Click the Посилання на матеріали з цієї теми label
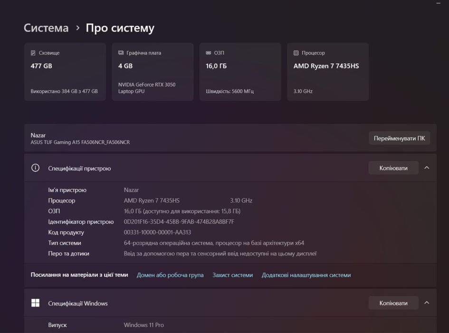The image size is (449, 333). [x=79, y=275]
